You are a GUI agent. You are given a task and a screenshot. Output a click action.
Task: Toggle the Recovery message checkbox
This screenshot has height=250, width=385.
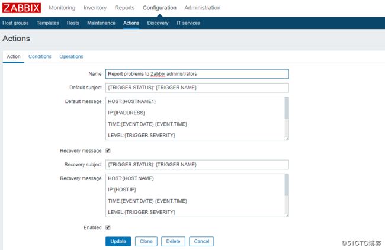(108, 150)
